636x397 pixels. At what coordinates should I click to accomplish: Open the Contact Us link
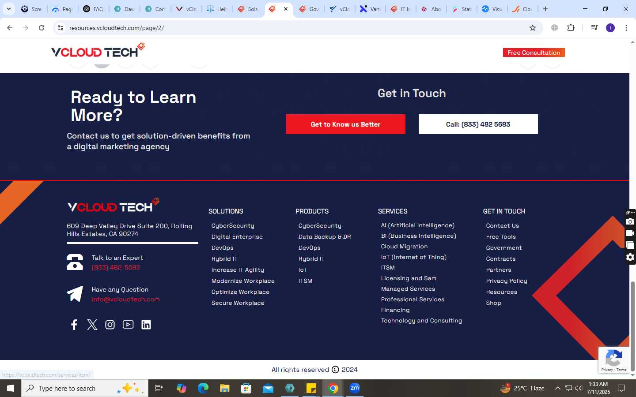[x=503, y=226]
